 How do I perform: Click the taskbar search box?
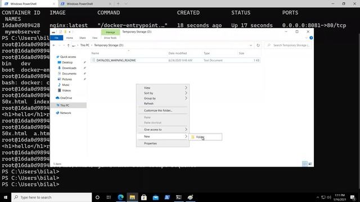[51, 197]
